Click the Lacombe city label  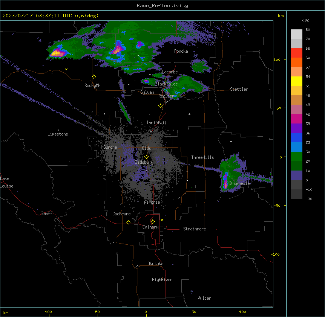pos(170,72)
